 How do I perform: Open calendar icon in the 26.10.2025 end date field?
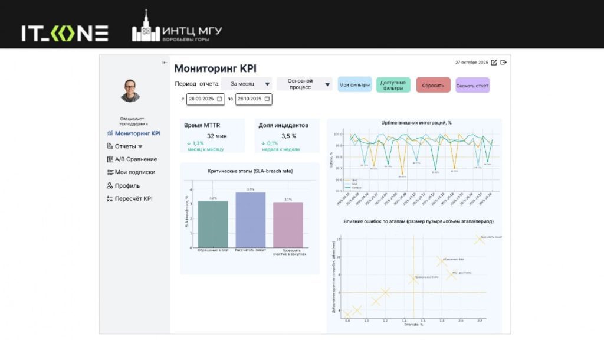coord(267,99)
